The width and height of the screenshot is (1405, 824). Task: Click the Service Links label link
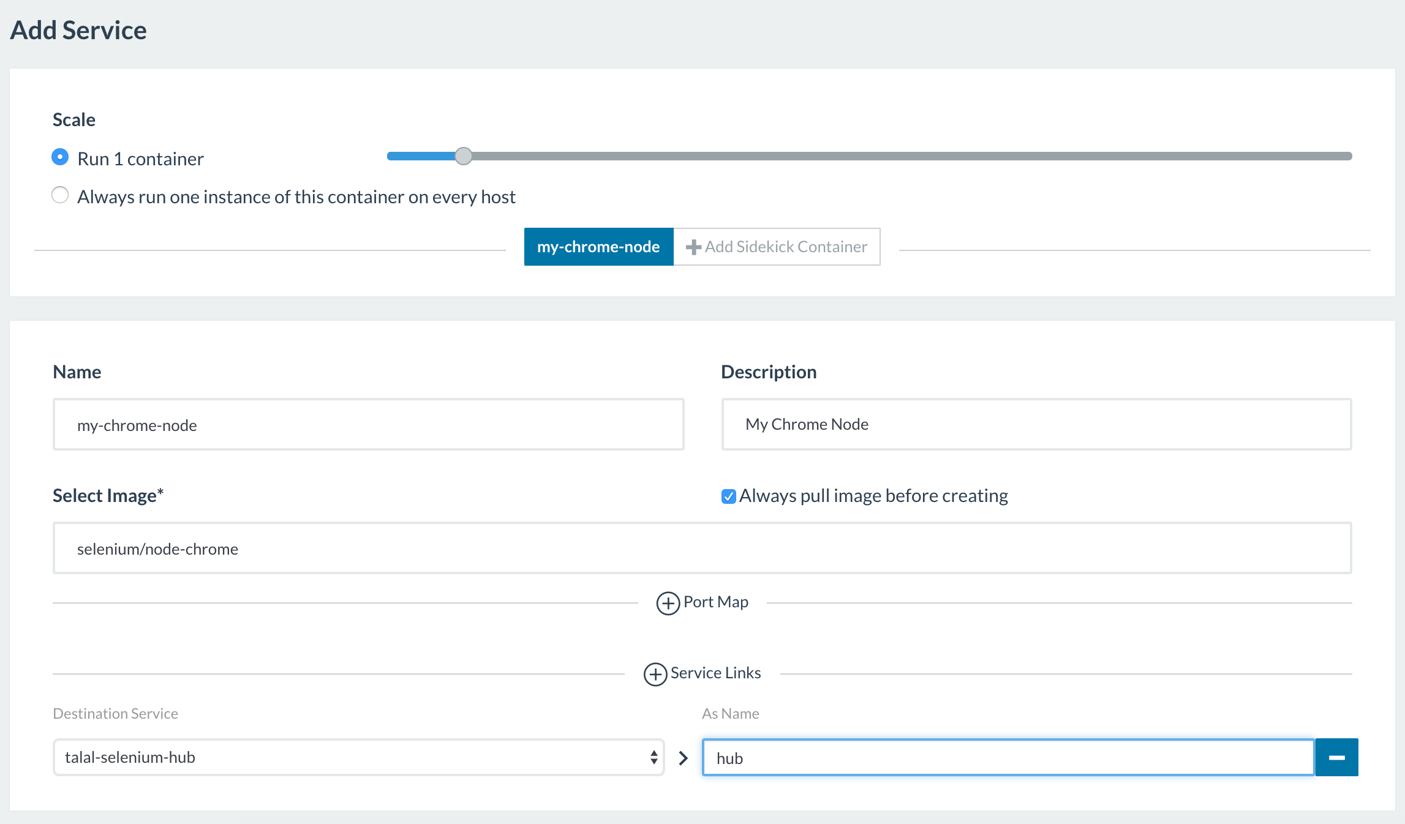715,673
